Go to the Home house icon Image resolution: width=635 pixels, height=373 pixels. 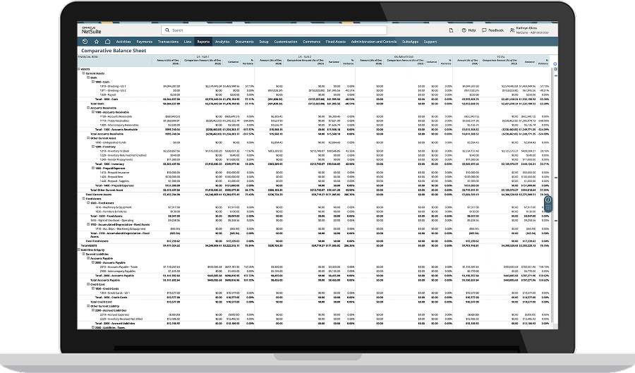tap(107, 42)
